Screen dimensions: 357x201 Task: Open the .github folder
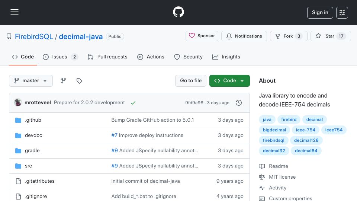[33, 120]
